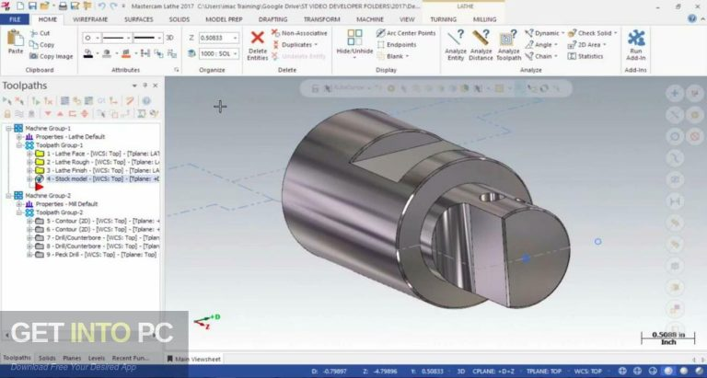Click the Save icon in quick access toolbar
Image resolution: width=707 pixels, height=378 pixels.
tap(32, 6)
